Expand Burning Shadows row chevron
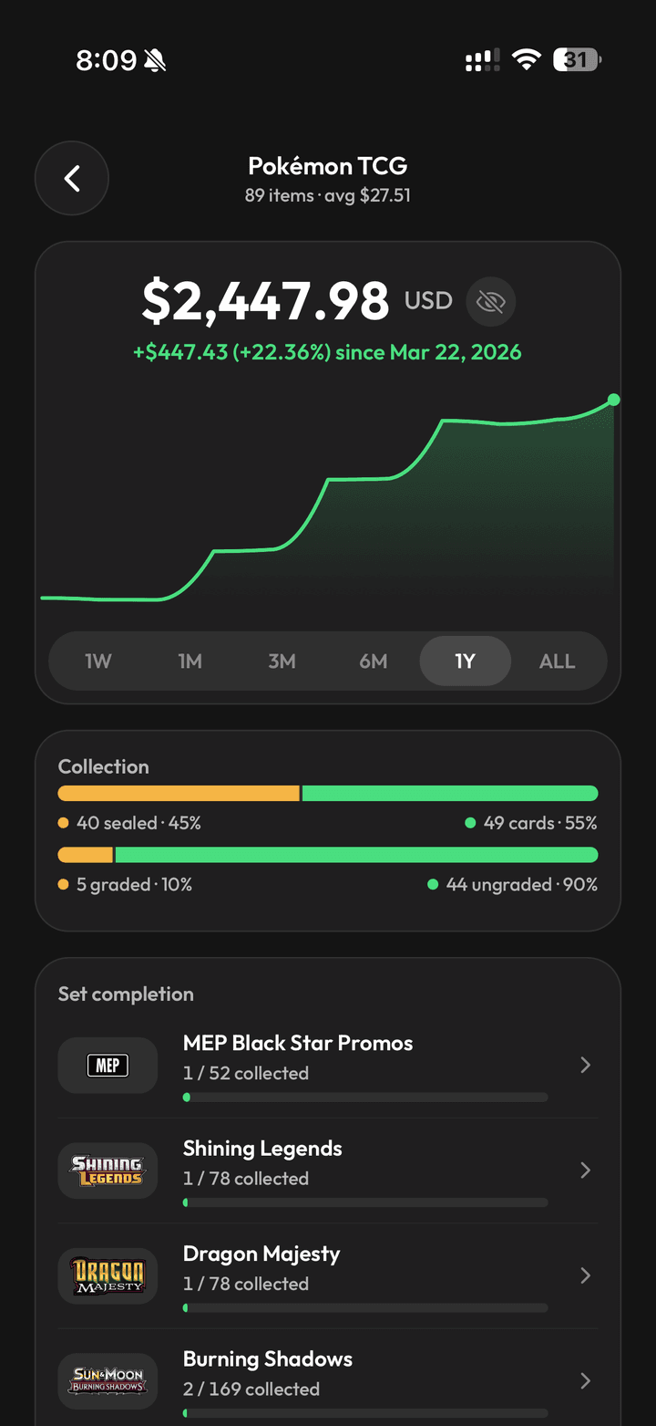Viewport: 656px width, 1426px height. (585, 1380)
